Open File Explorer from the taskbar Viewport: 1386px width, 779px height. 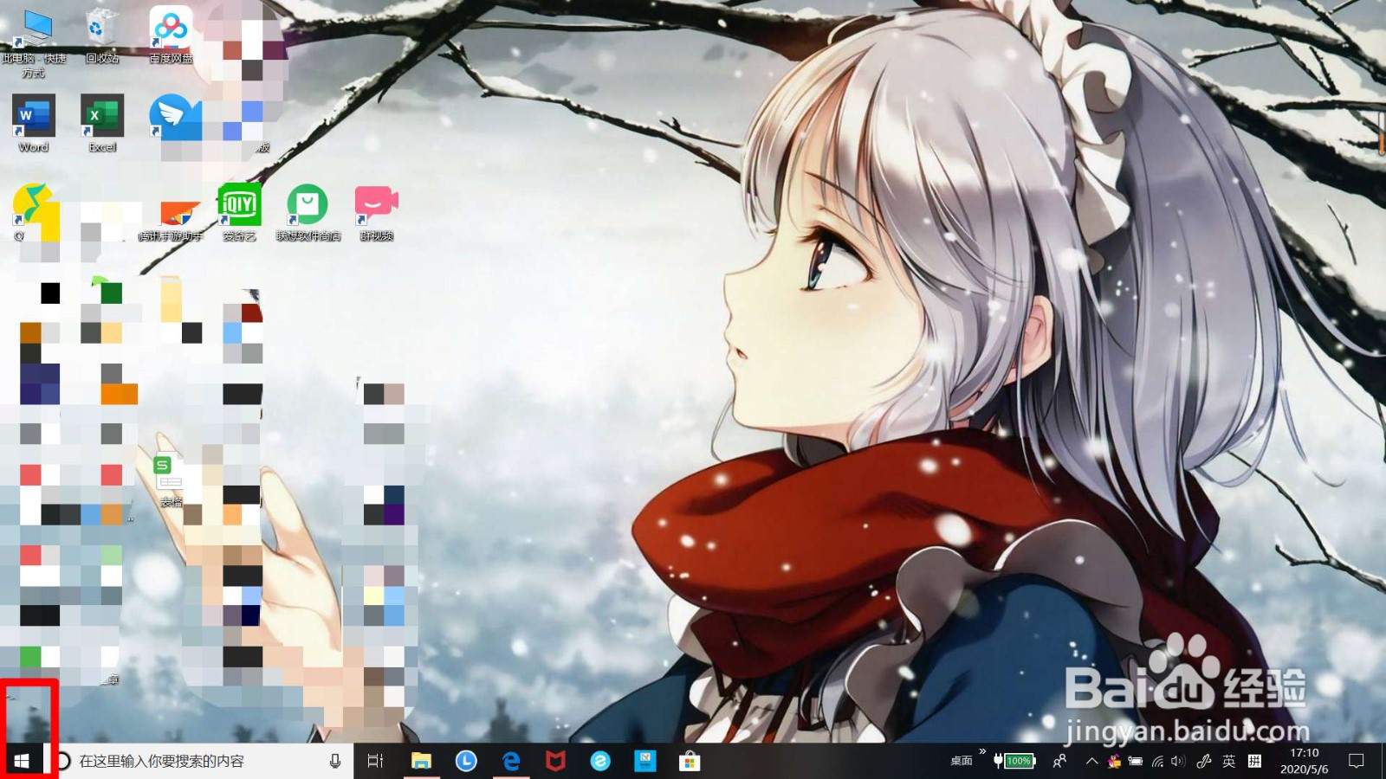421,761
